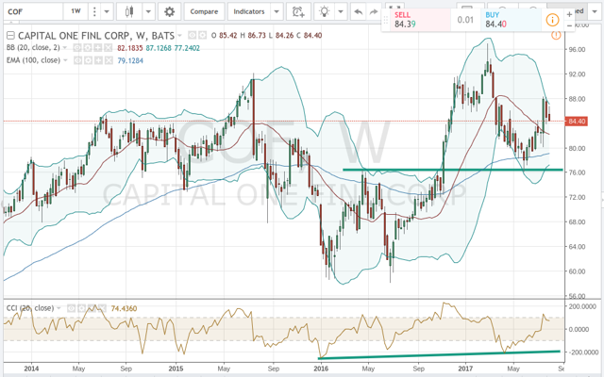
Task: Click the EMA value 79.1284
Action: [x=130, y=60]
